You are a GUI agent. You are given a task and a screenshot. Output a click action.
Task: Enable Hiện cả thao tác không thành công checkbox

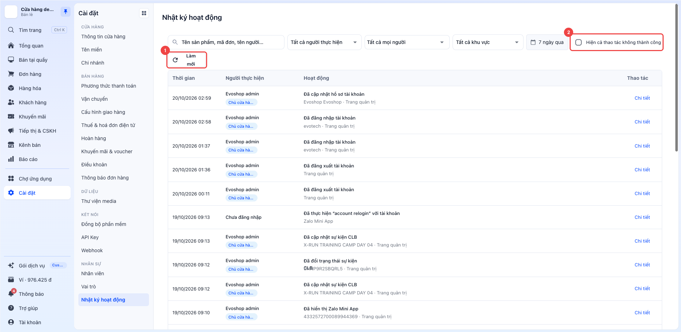point(578,43)
